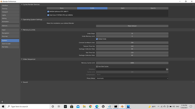
Task: Switch to the Blender taskbar icon
Action: pyautogui.click(x=122, y=106)
